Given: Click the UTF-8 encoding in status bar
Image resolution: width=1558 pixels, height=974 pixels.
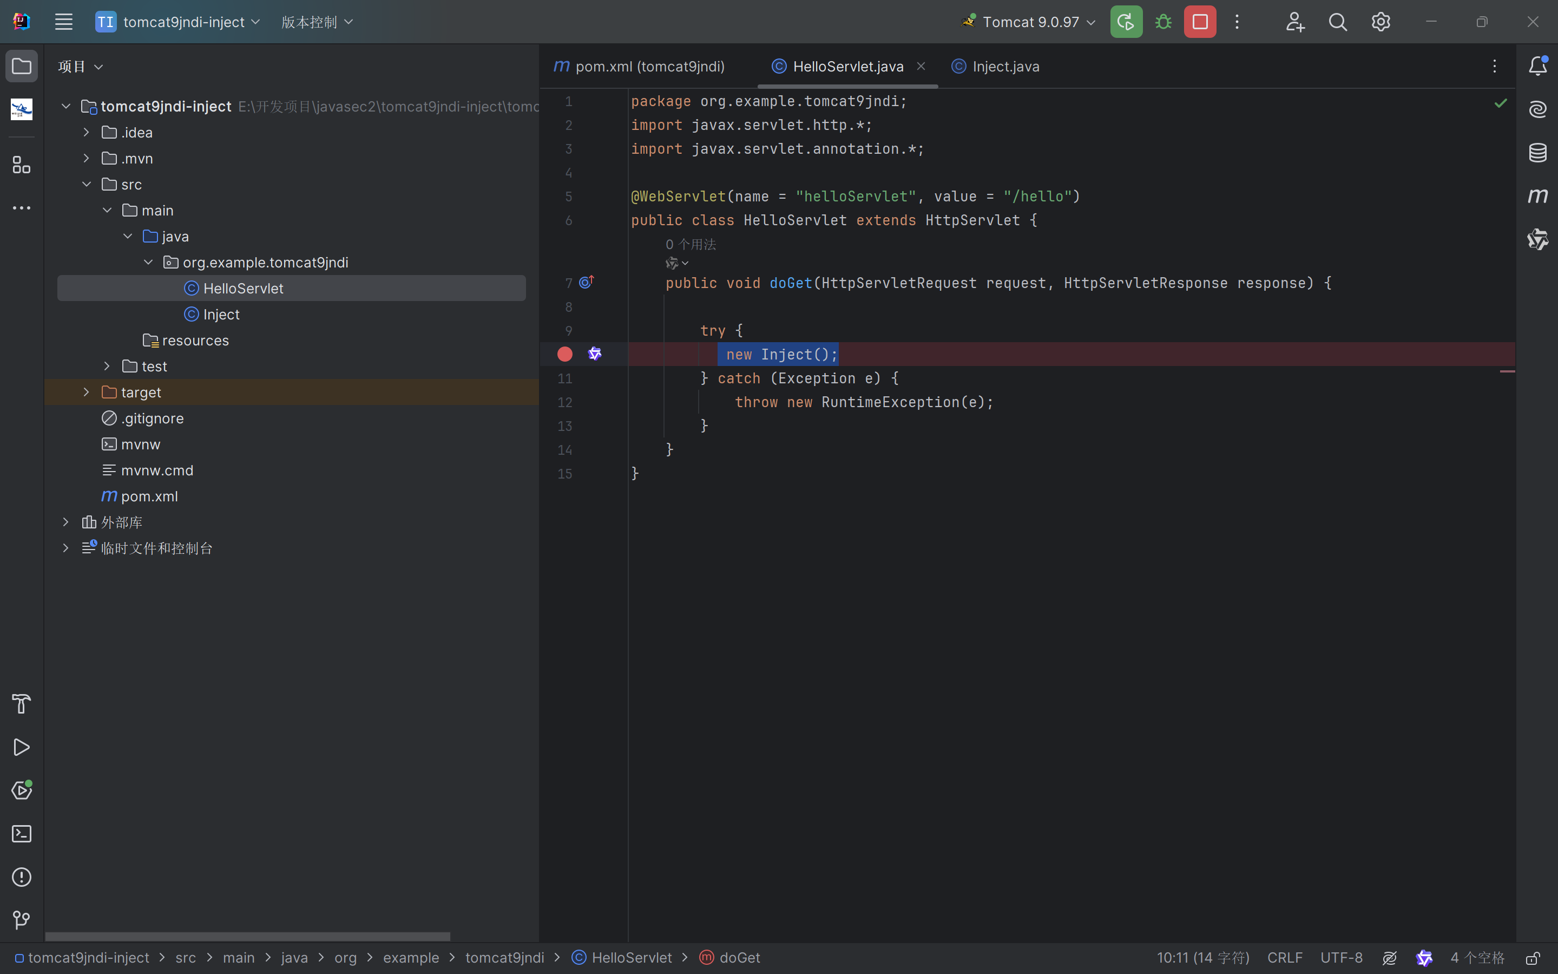Looking at the screenshot, I should point(1341,958).
